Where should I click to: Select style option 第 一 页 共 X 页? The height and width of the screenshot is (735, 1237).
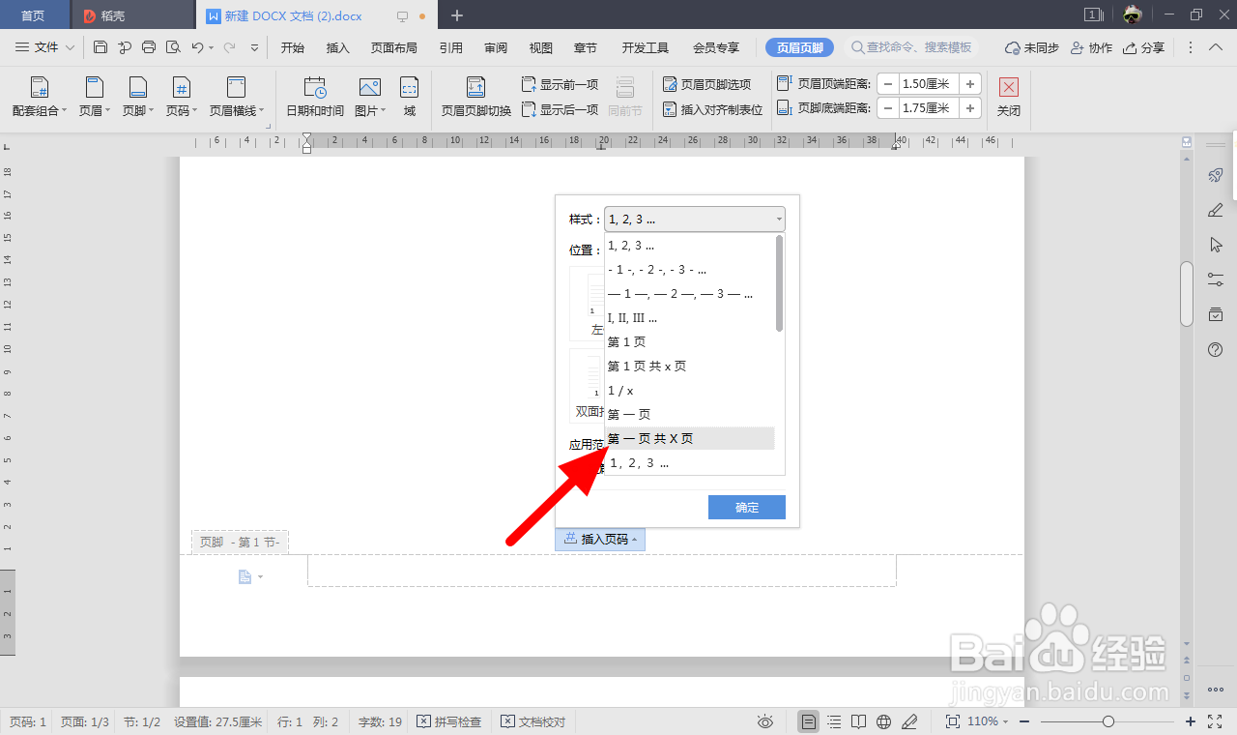point(690,439)
